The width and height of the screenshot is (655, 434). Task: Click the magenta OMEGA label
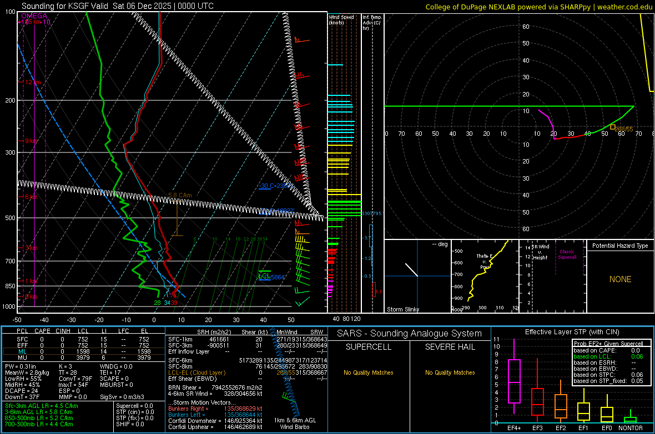(x=34, y=16)
